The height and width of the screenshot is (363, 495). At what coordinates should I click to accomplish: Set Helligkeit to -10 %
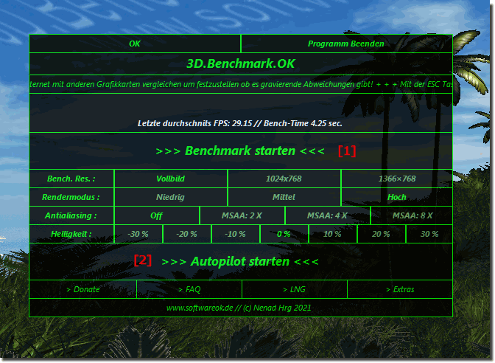(236, 234)
